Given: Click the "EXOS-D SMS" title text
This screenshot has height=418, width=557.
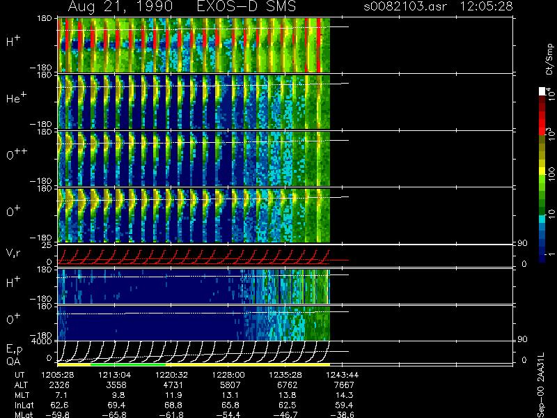Looking at the screenshot, I should (246, 6).
